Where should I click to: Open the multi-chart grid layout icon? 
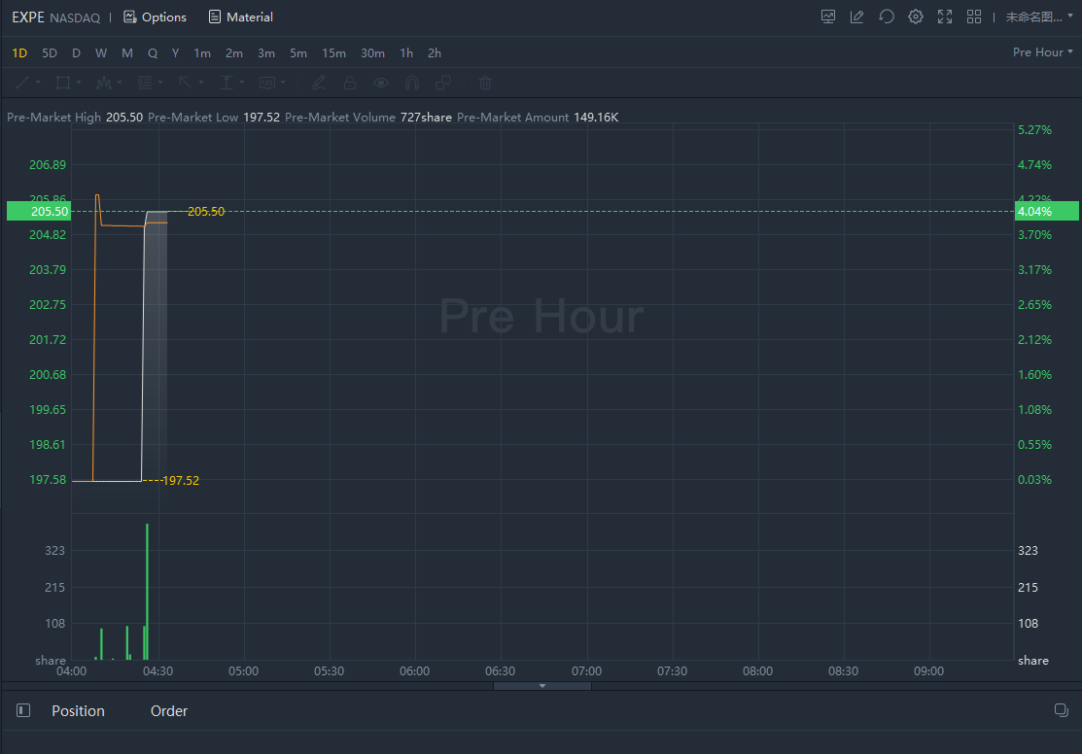tap(973, 17)
